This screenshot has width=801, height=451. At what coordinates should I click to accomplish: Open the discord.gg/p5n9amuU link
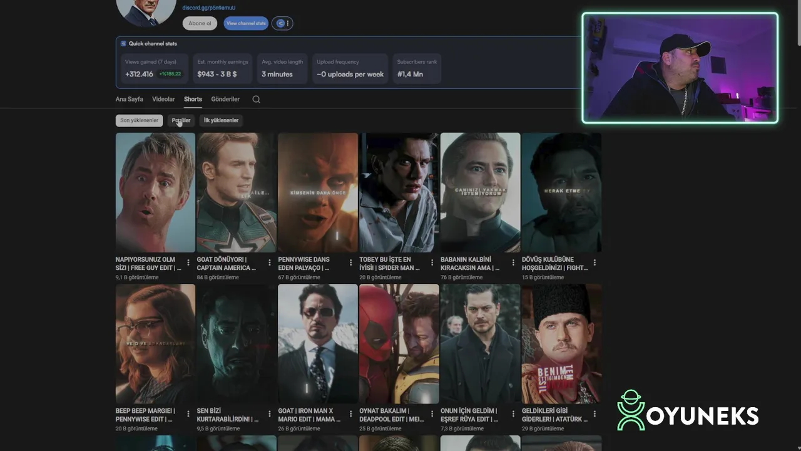click(209, 8)
